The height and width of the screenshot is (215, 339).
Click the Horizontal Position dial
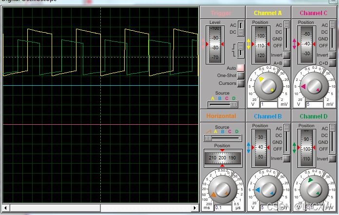(x=223, y=158)
